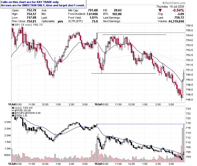The height and width of the screenshot is (166, 197).
Task: Click the $NYAD line legend marker
Action: point(13,111)
